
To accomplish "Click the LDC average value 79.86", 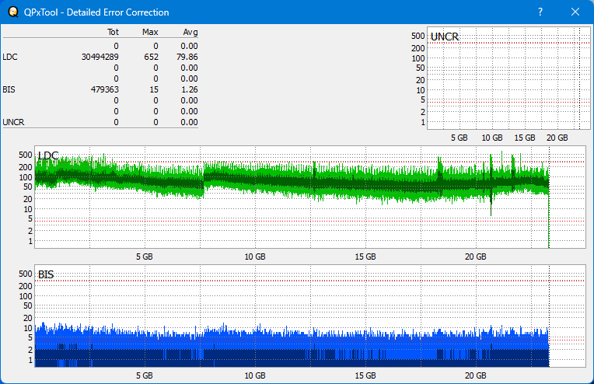I will click(187, 57).
